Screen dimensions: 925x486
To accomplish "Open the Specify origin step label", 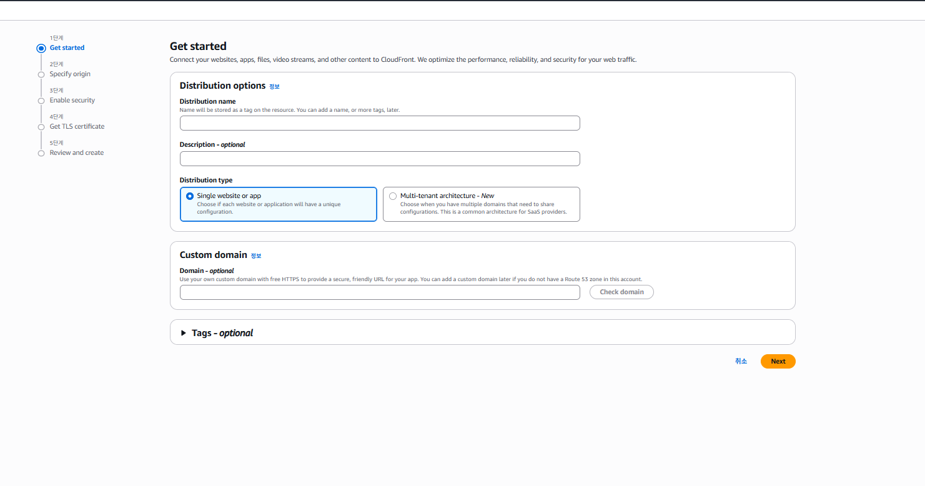I will tap(70, 74).
